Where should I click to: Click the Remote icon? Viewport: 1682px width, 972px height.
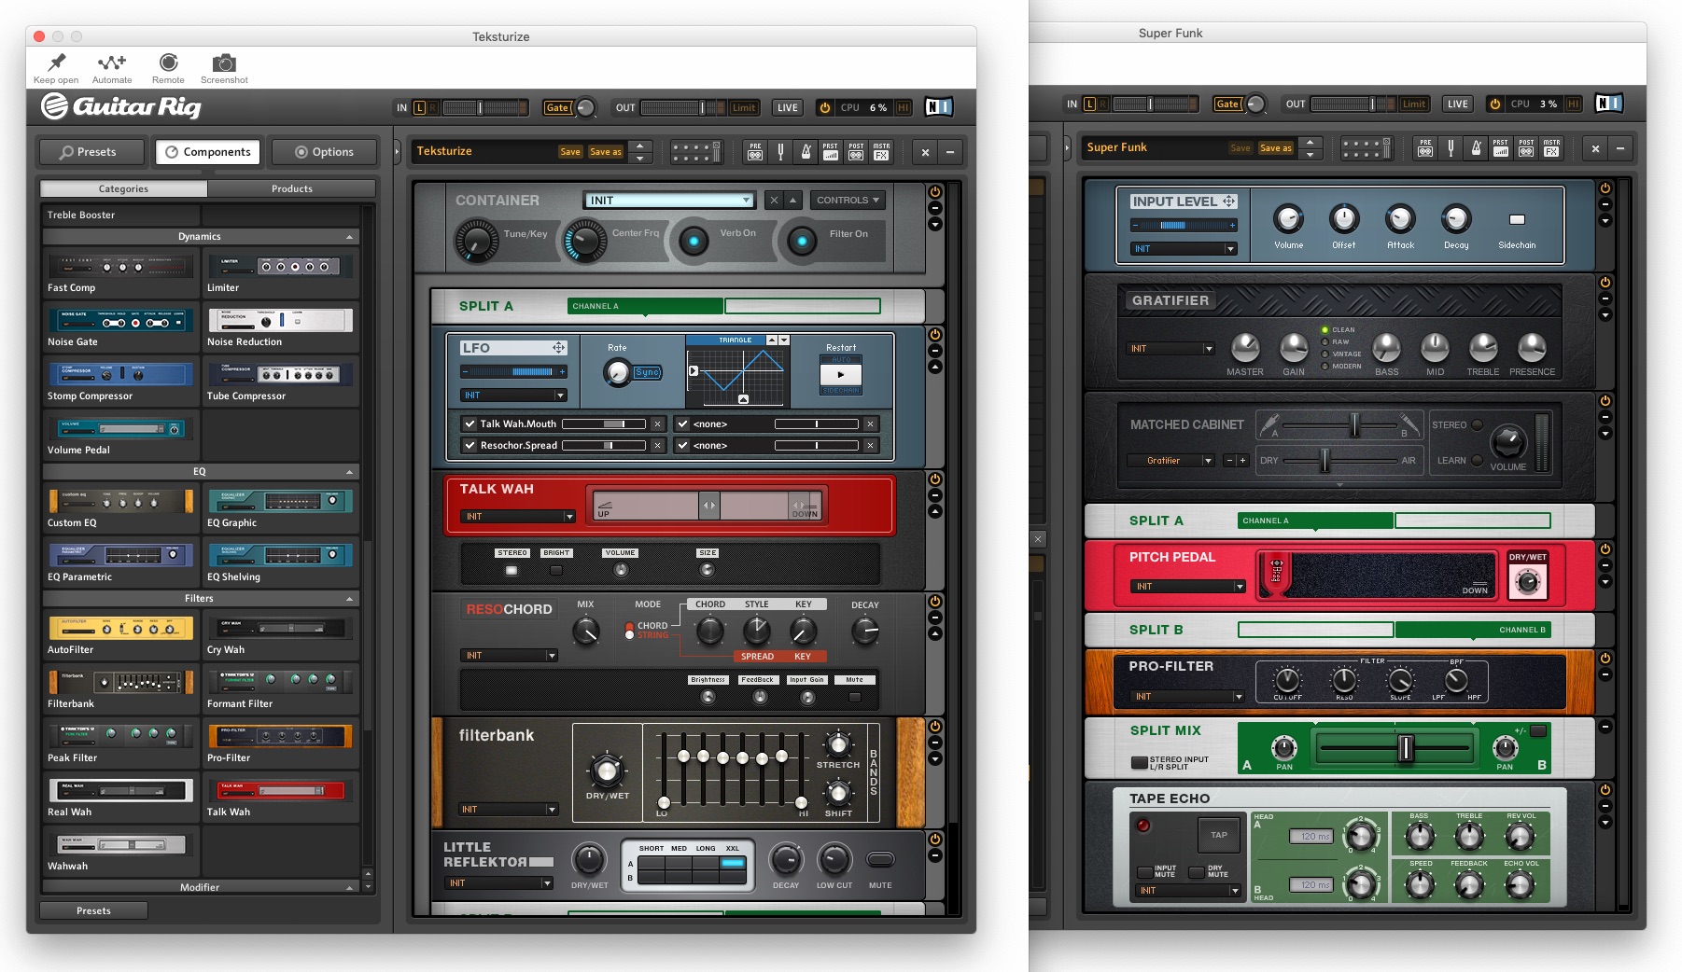coord(168,62)
